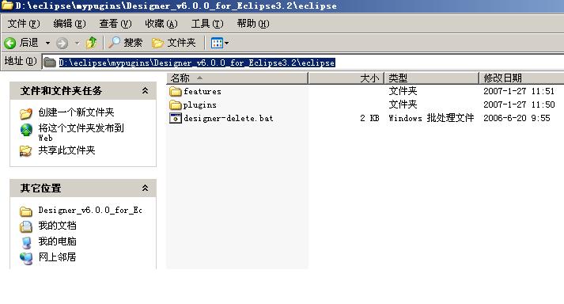Screen dimensions: 564x304
Task: Sort by 类型 column header
Action: [x=432, y=78]
